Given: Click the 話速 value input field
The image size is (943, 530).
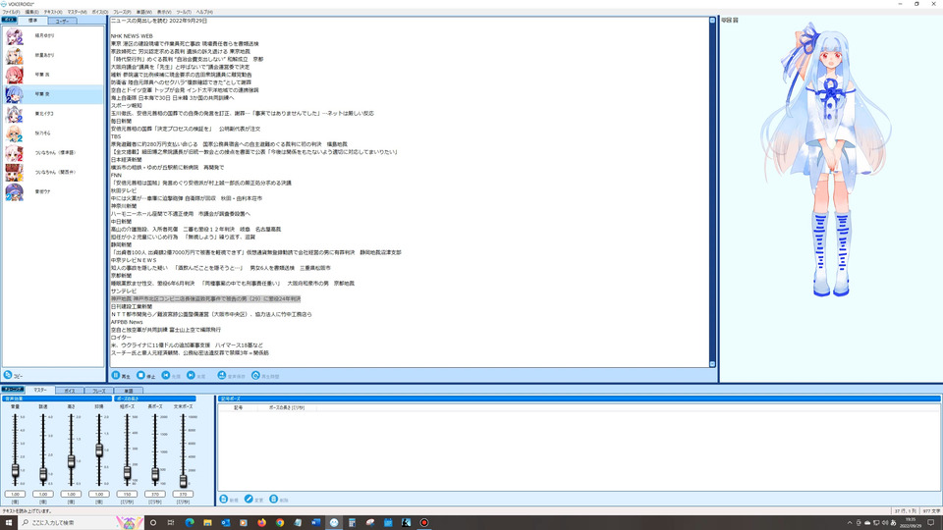Looking at the screenshot, I should (42, 494).
